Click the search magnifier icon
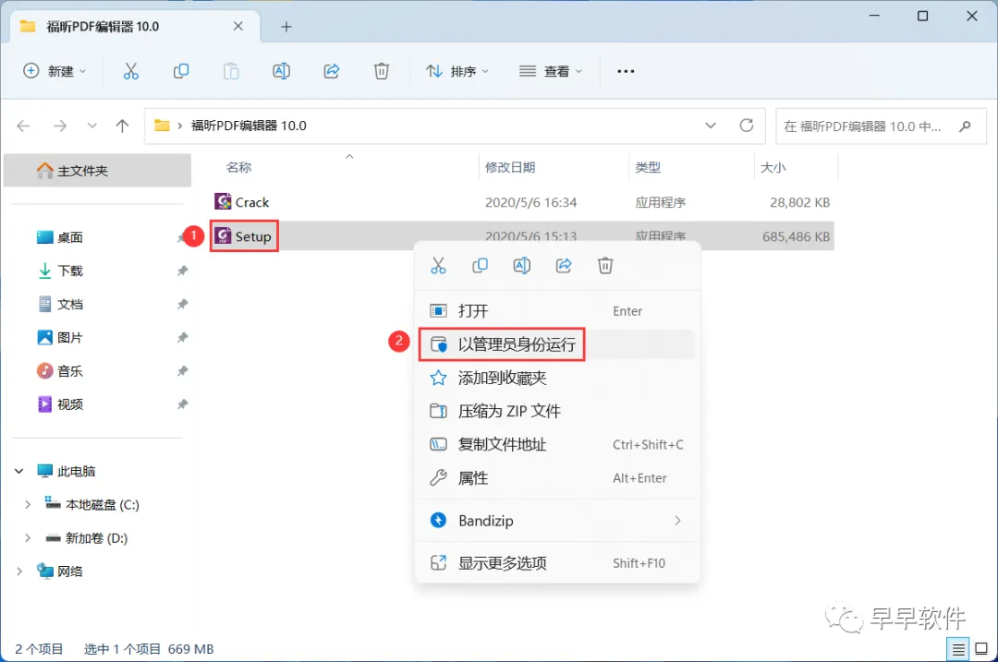 965,126
